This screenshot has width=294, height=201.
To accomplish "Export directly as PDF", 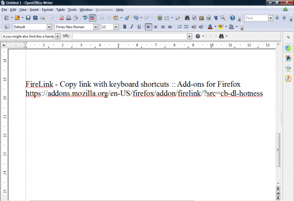I will (x=62, y=18).
